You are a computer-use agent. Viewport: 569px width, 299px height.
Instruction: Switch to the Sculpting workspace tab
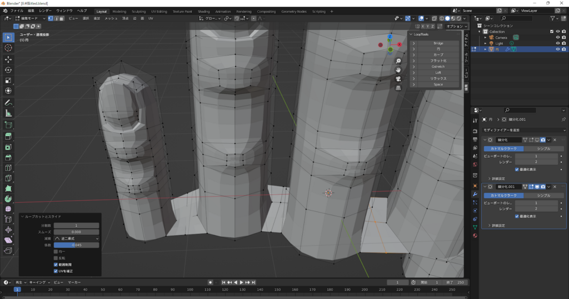point(138,11)
